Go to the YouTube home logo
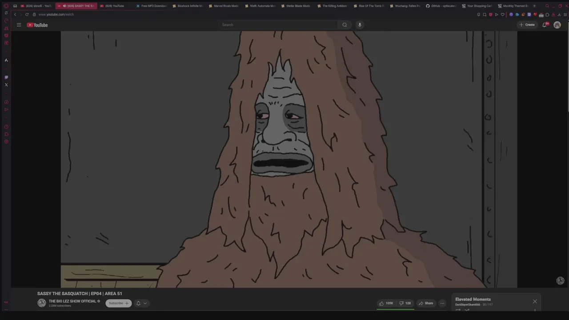Viewport: 569px width, 320px height. 37,25
